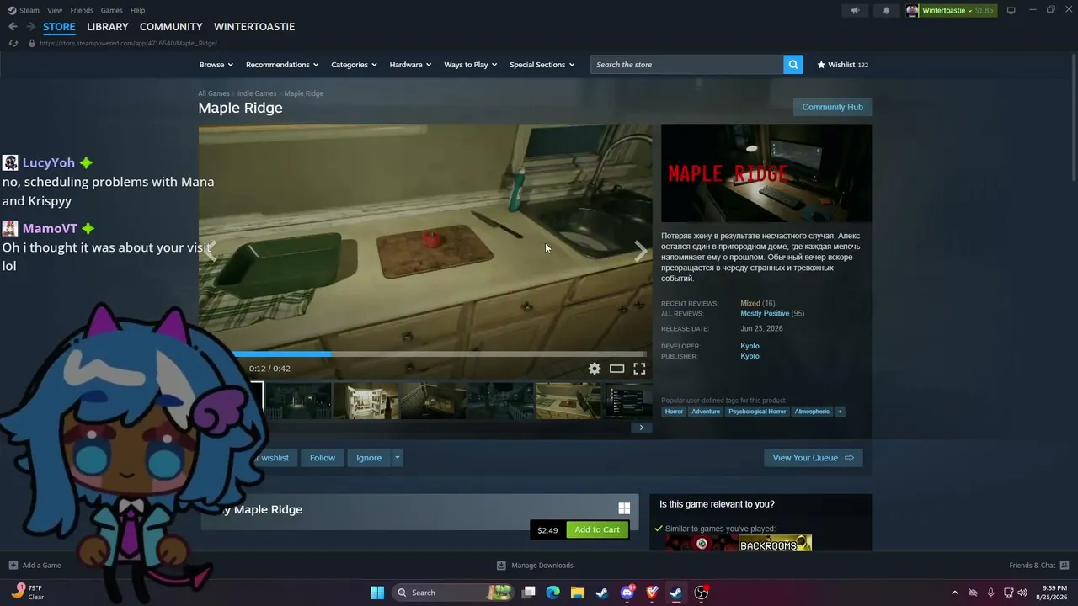1078x606 pixels.
Task: Click Add to Cart for Maple Ridge
Action: tap(597, 529)
